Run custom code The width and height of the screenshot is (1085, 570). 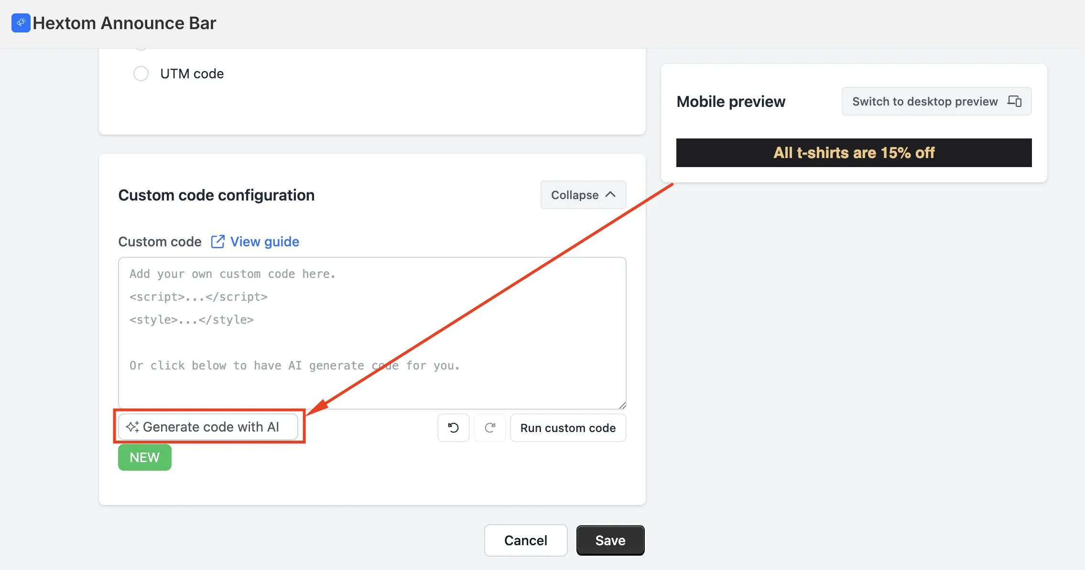tap(568, 428)
